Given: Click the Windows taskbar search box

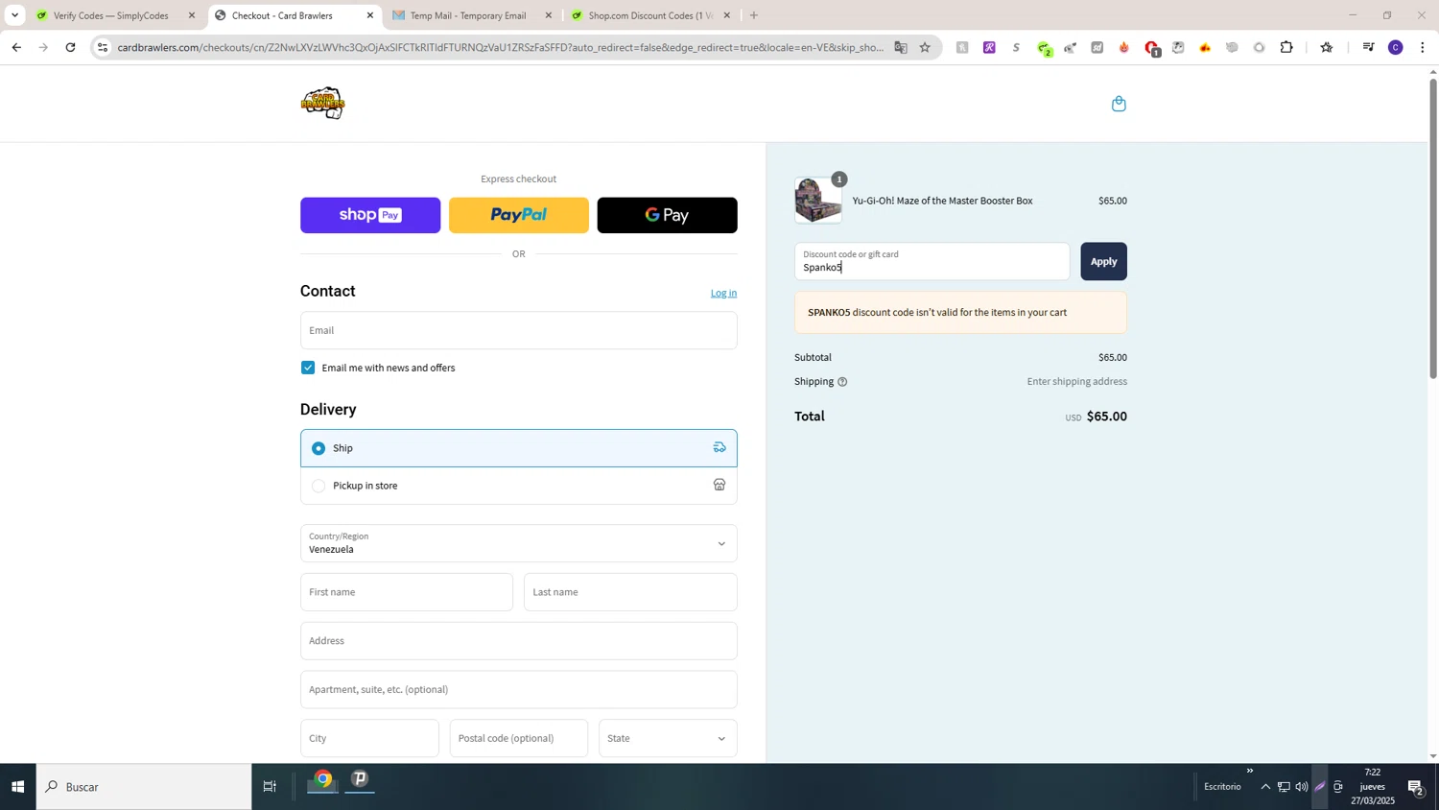Looking at the screenshot, I should click(x=144, y=787).
